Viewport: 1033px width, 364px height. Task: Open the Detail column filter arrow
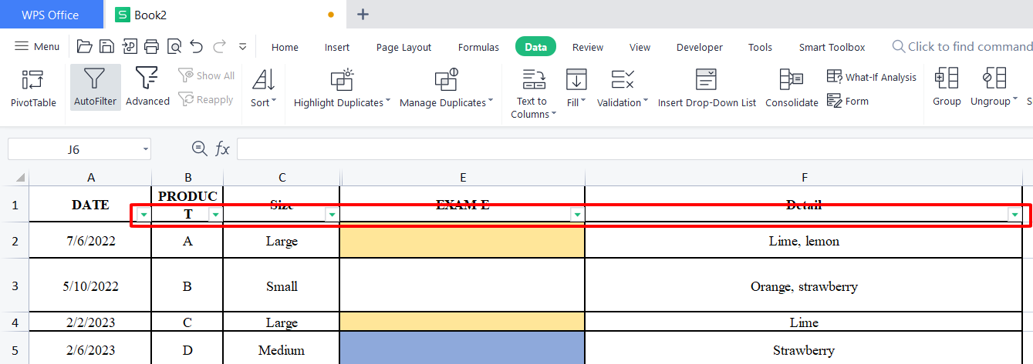coord(1014,215)
